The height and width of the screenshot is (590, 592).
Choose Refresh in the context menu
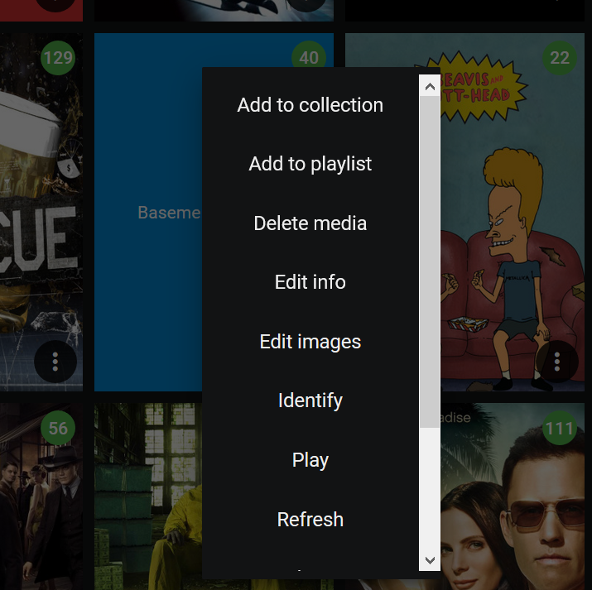click(x=310, y=519)
